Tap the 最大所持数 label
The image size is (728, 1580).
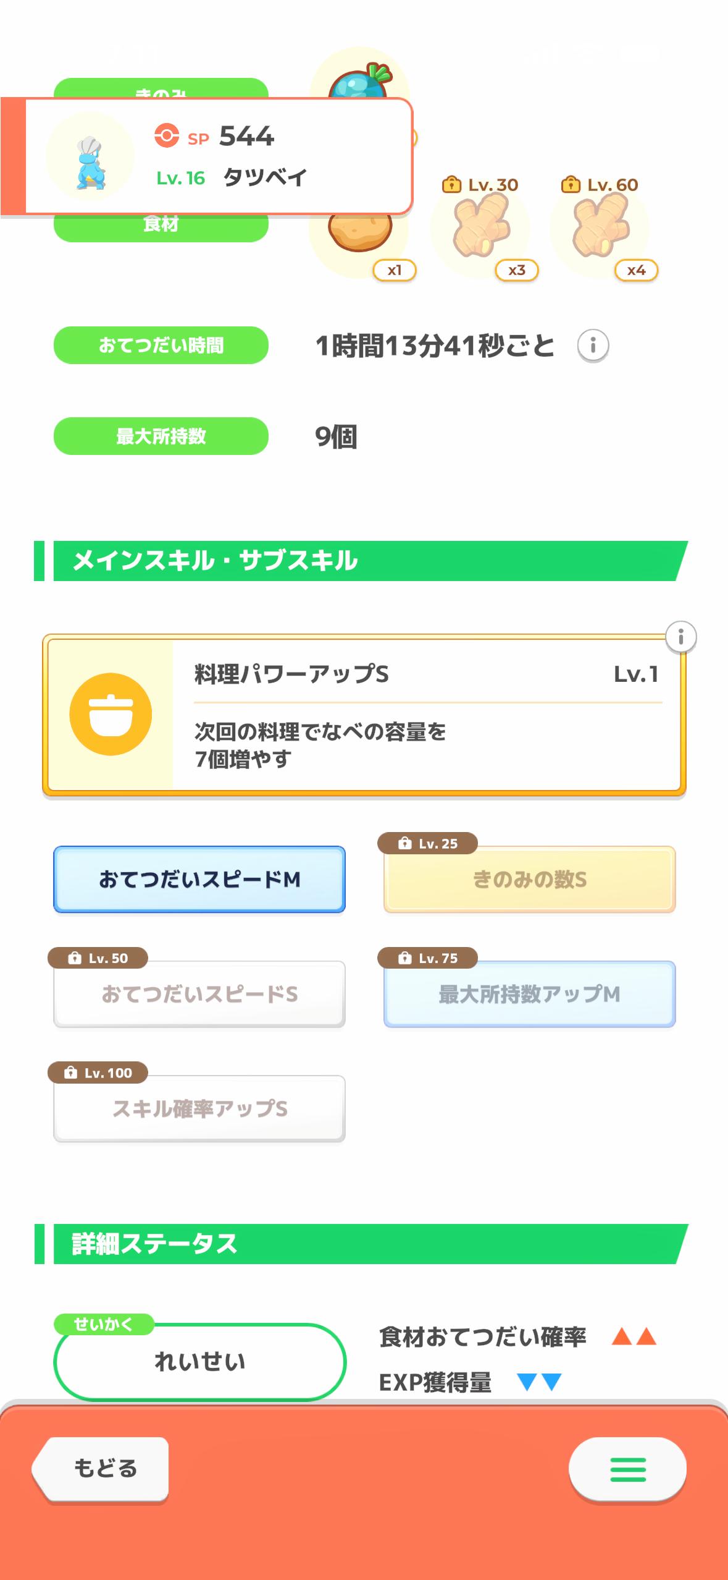click(161, 436)
